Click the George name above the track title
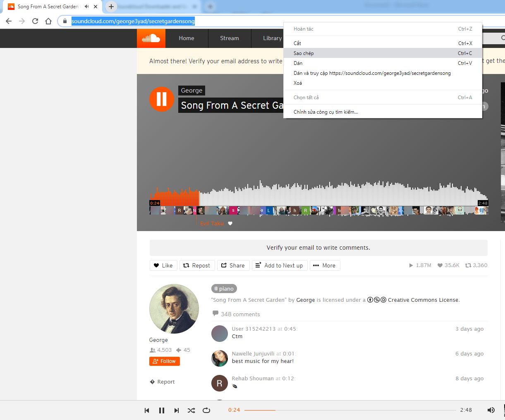This screenshot has width=505, height=420. (192, 91)
